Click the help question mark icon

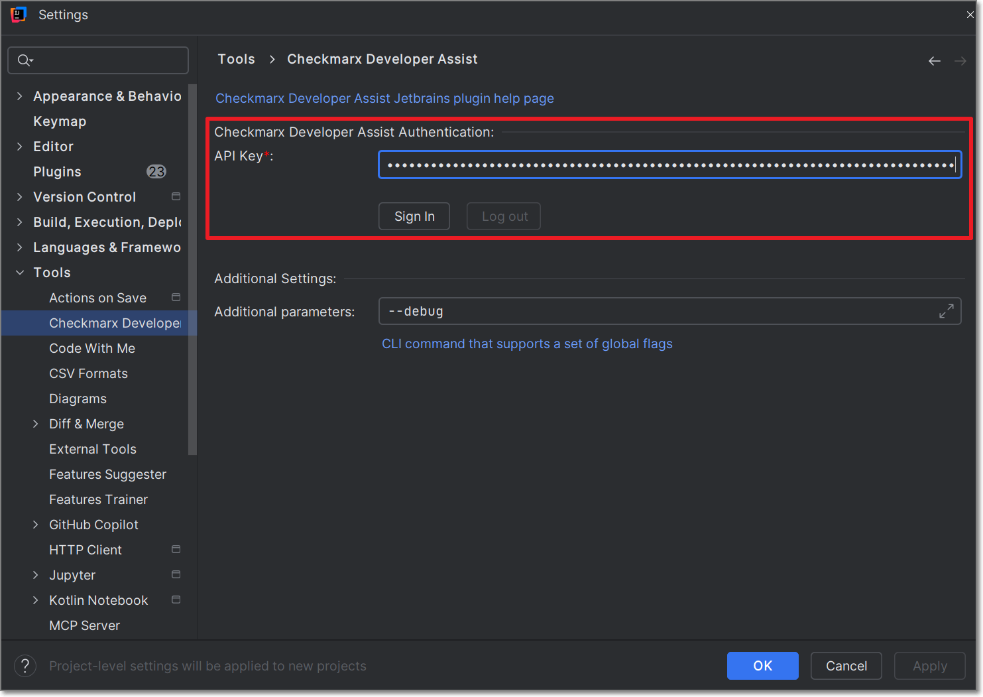coord(25,666)
